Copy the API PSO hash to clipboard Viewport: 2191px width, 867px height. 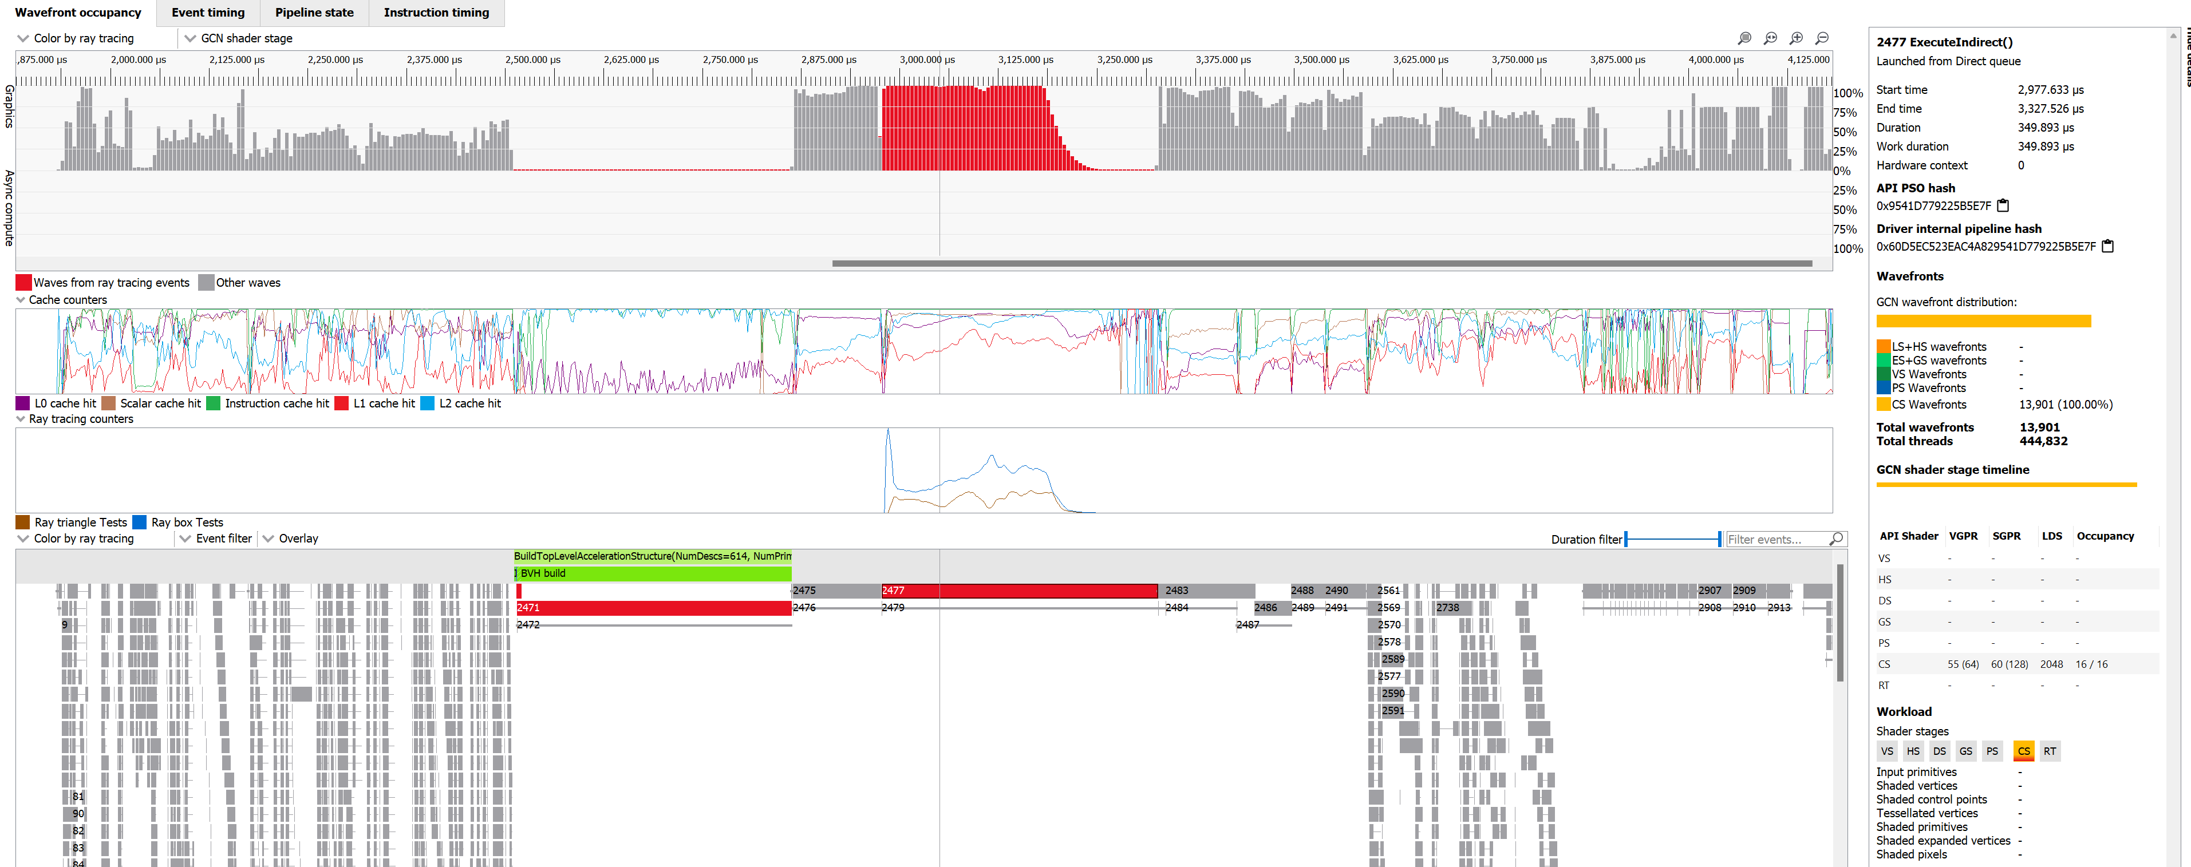(2003, 205)
